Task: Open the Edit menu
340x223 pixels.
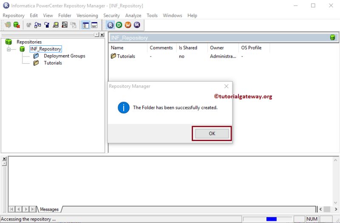Action: pos(34,16)
